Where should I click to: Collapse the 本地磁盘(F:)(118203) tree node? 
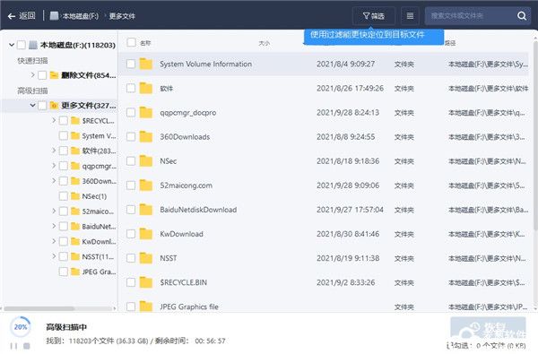(12, 45)
